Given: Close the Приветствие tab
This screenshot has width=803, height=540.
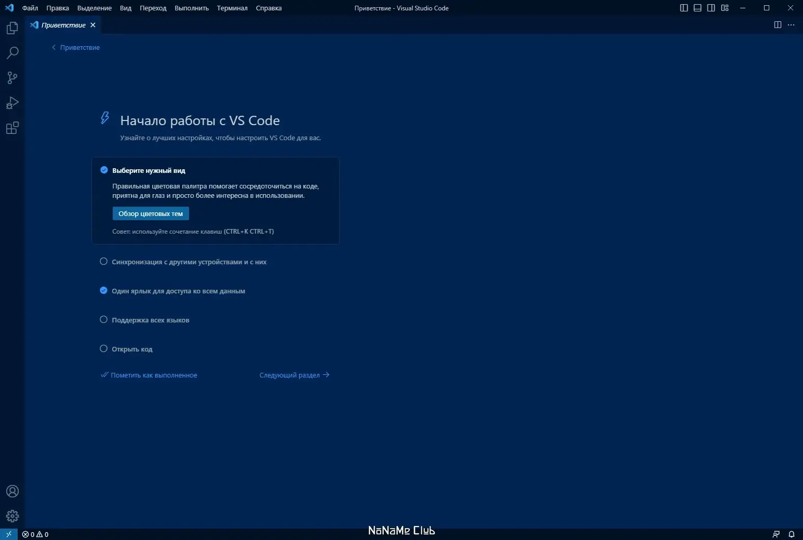Looking at the screenshot, I should pyautogui.click(x=93, y=25).
